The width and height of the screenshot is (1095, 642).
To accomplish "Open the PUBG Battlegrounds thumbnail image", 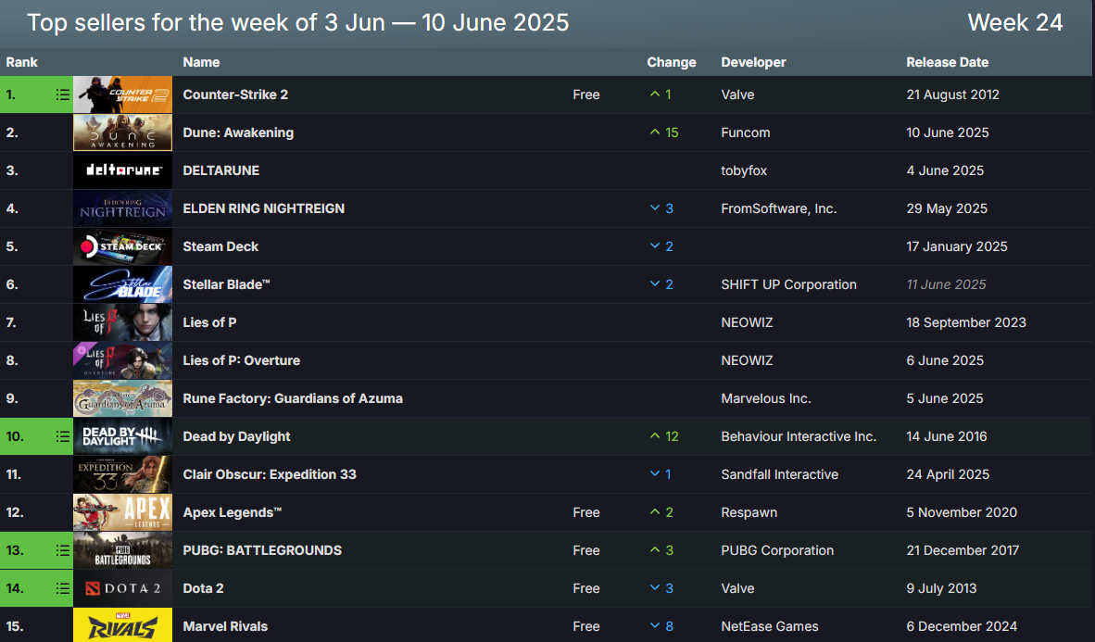I will [122, 550].
